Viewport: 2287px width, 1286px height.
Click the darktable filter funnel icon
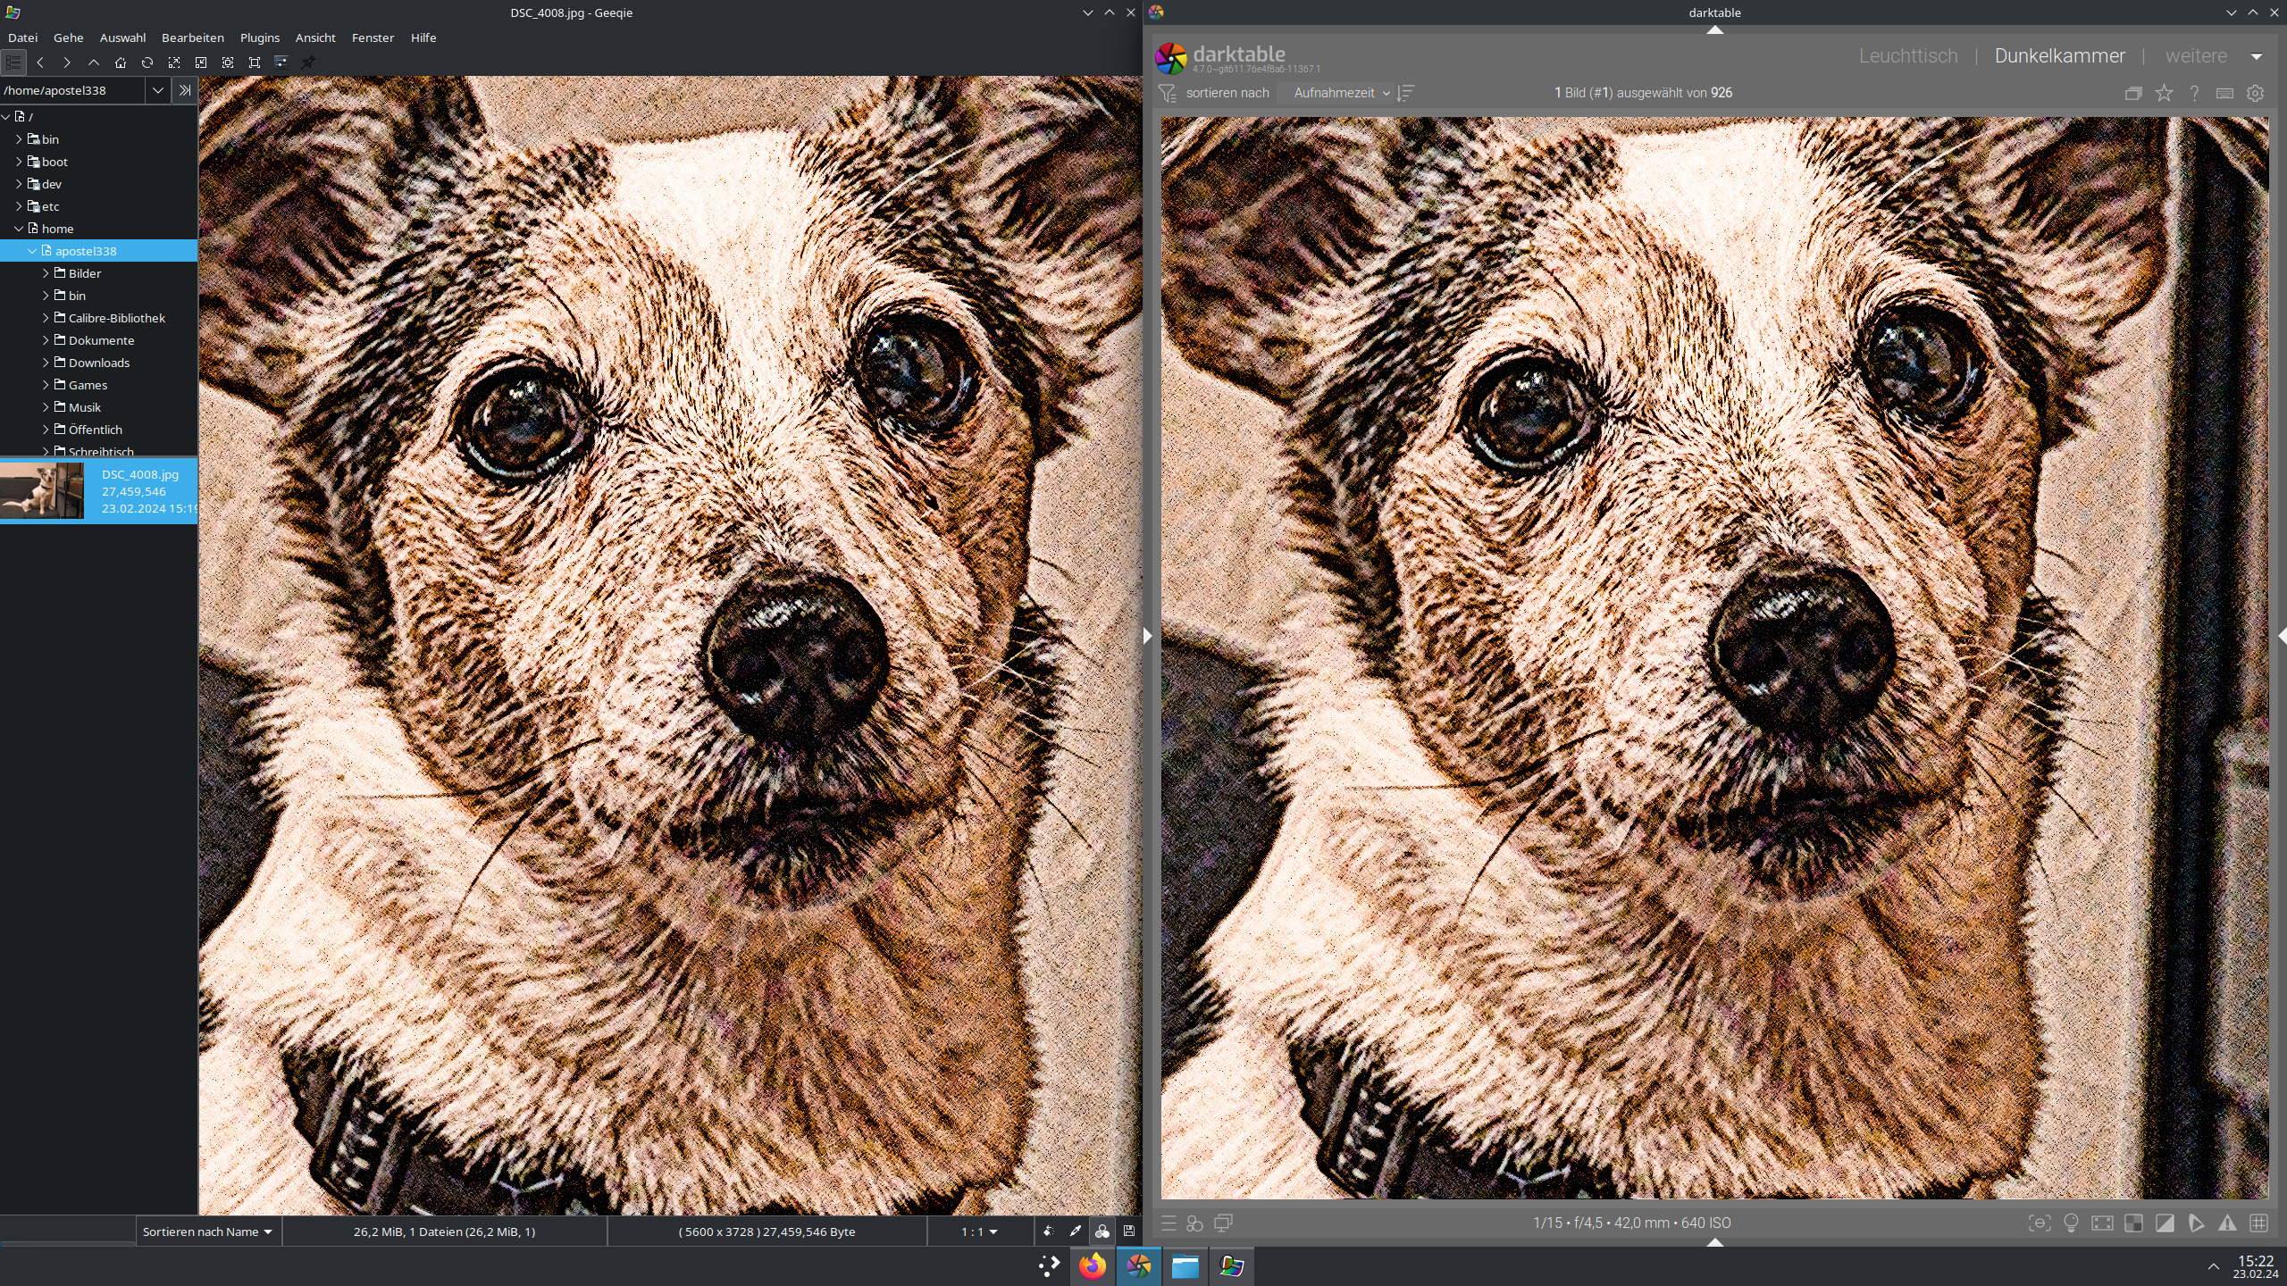(x=1167, y=93)
